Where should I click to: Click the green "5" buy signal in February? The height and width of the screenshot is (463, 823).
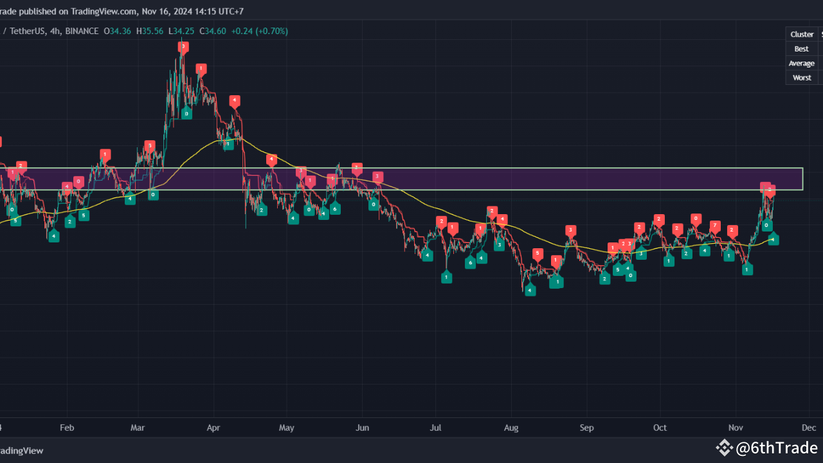[83, 215]
